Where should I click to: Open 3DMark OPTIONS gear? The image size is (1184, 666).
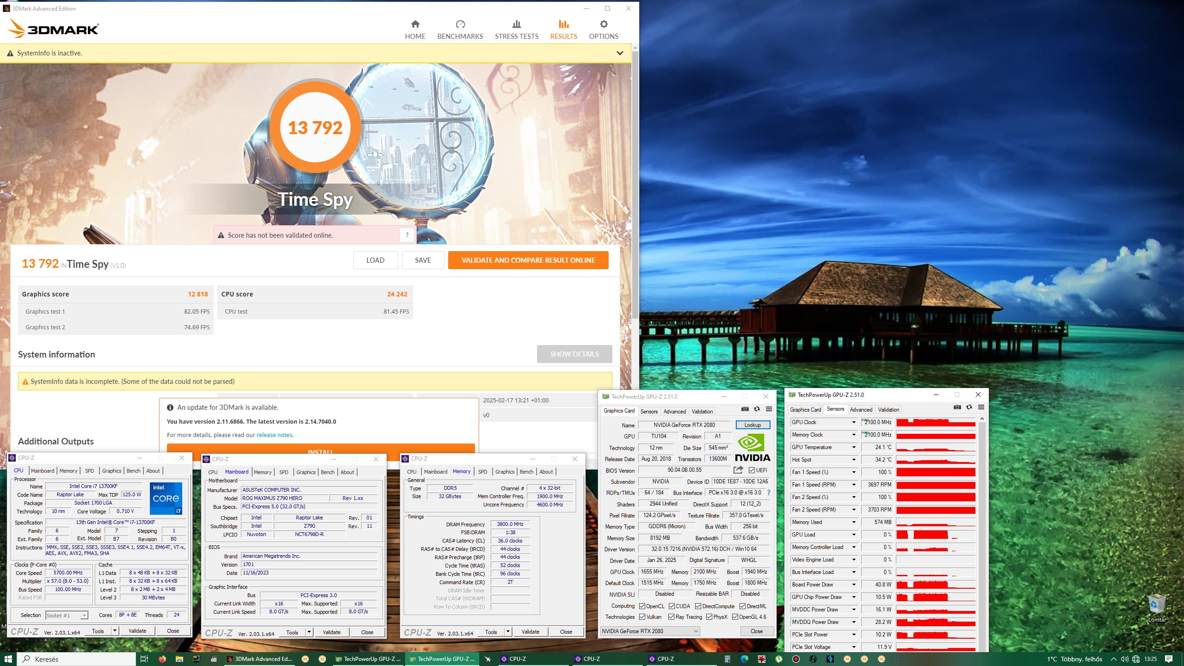coord(603,30)
